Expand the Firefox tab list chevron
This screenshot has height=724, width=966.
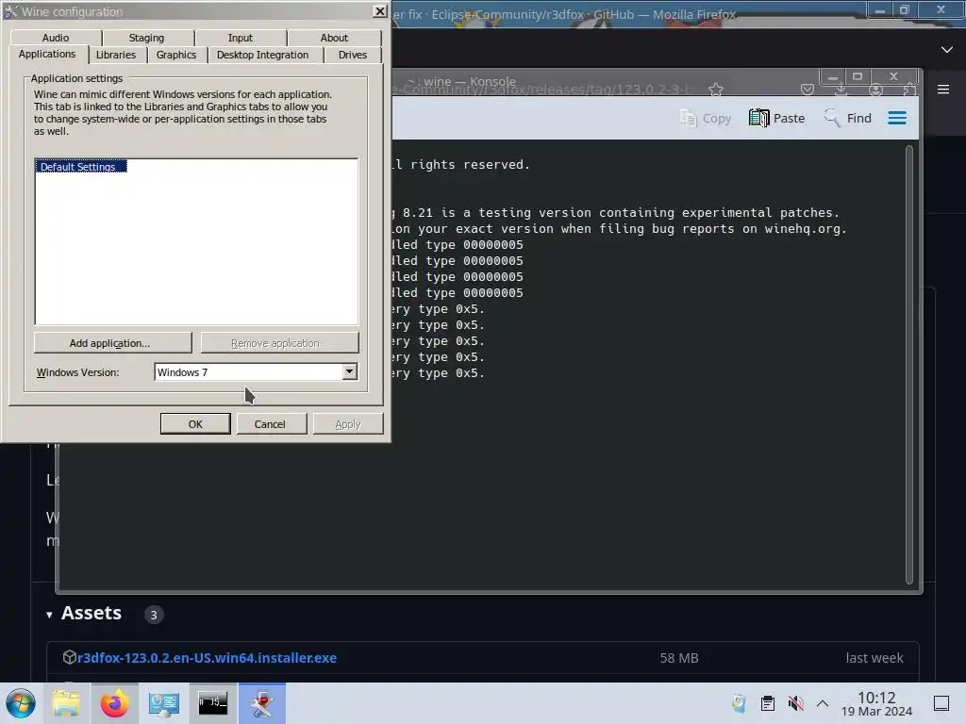(x=947, y=49)
